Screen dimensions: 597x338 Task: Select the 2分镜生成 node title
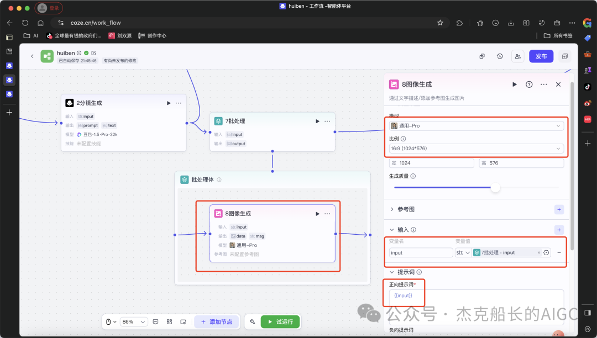pyautogui.click(x=89, y=103)
